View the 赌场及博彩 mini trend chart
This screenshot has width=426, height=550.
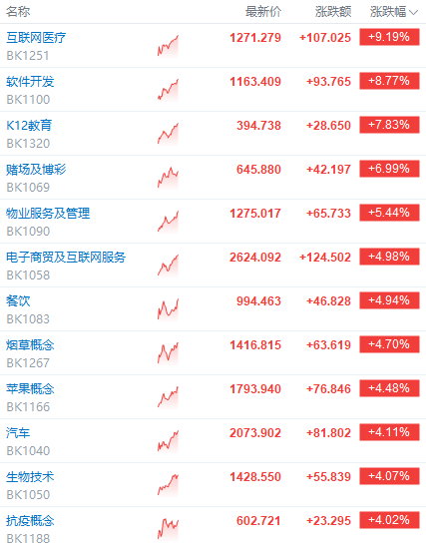[168, 178]
